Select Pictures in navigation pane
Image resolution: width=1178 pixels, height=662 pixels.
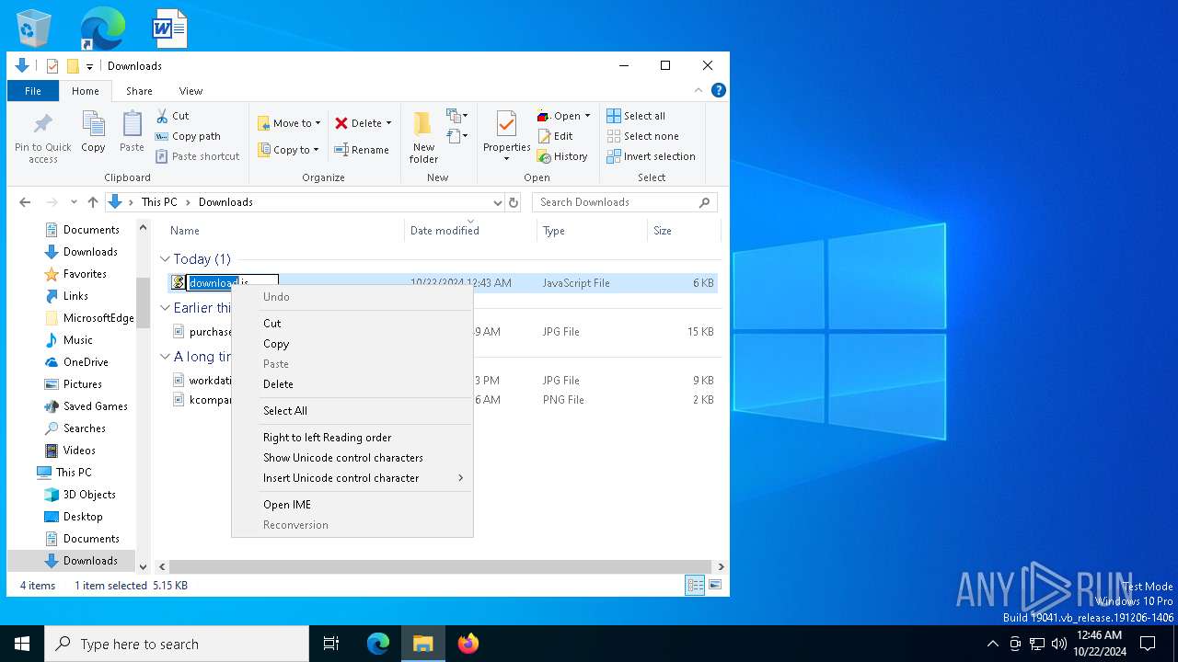point(83,384)
